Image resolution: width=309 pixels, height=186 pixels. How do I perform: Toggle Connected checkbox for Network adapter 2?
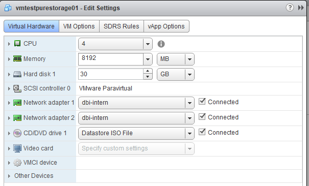(x=202, y=117)
